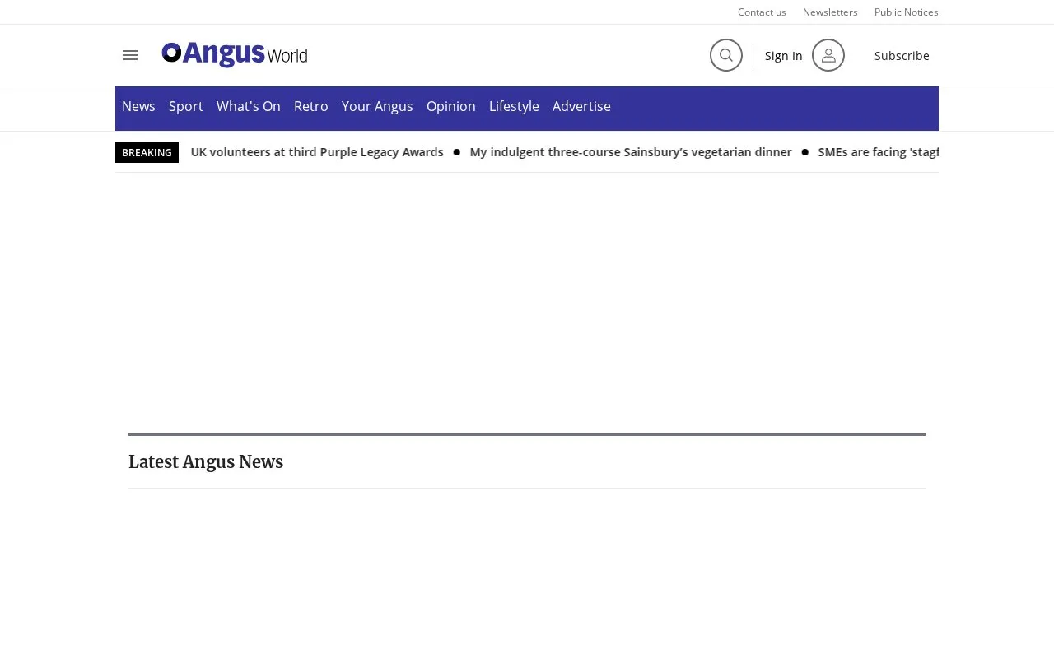Open the Public Notices link
The image size is (1054, 658).
coord(907,12)
